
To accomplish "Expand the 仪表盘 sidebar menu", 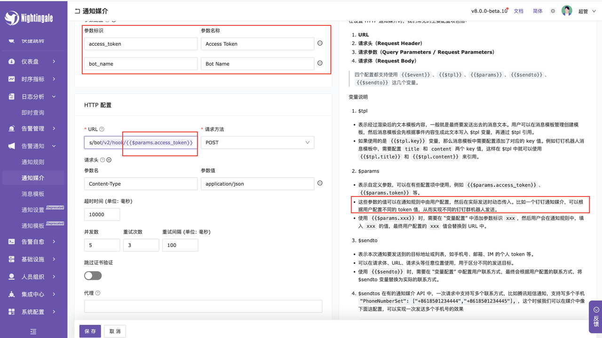I will coord(33,62).
